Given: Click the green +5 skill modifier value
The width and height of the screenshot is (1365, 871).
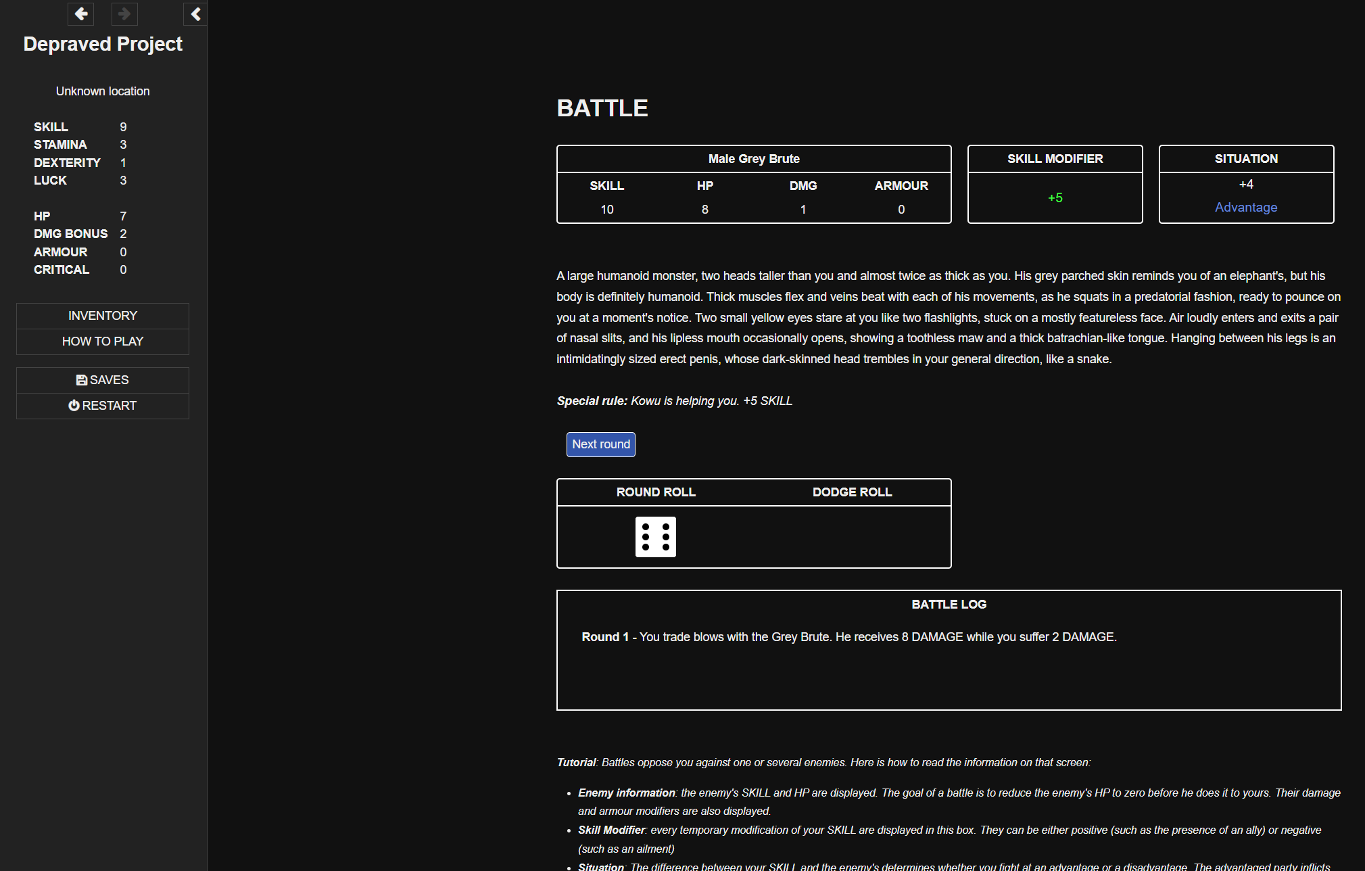Looking at the screenshot, I should coord(1055,198).
